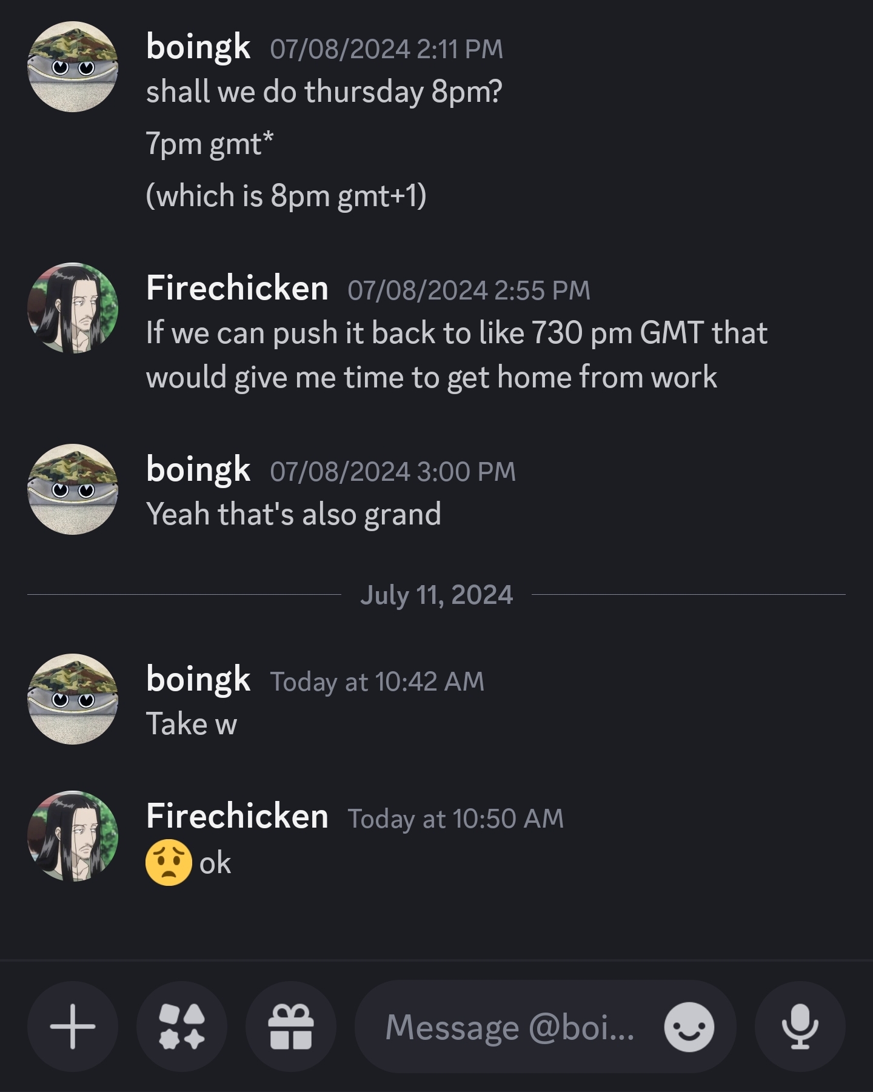Open boingk's avatar beside 2:11 PM message
The width and height of the screenshot is (873, 1092).
(73, 67)
